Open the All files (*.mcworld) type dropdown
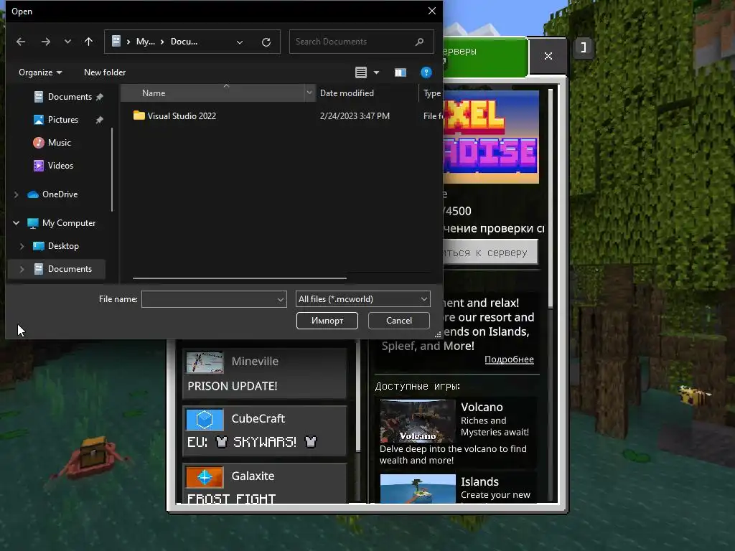The width and height of the screenshot is (735, 551). coord(362,299)
